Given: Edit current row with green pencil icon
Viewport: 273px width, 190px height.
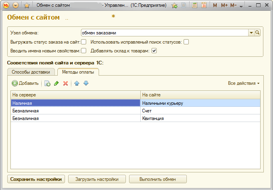Looking at the screenshot, I should coord(57,83).
